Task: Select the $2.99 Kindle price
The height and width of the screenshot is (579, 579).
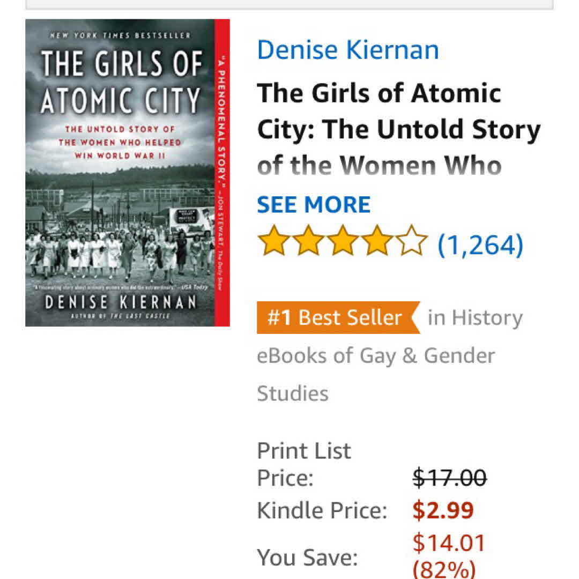Action: click(x=443, y=510)
